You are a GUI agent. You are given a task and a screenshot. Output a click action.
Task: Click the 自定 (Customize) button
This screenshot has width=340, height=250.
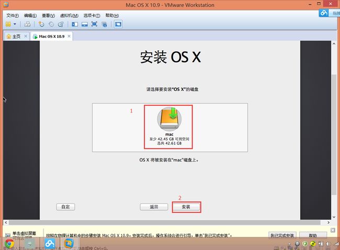(x=65, y=207)
